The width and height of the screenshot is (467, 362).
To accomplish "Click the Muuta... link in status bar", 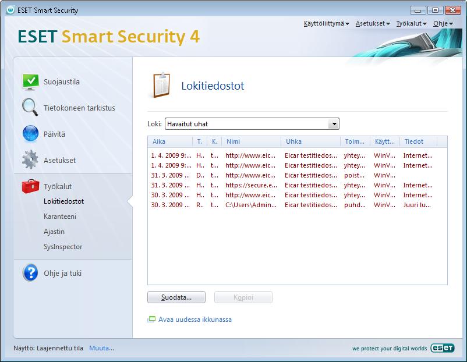I will pos(101,348).
